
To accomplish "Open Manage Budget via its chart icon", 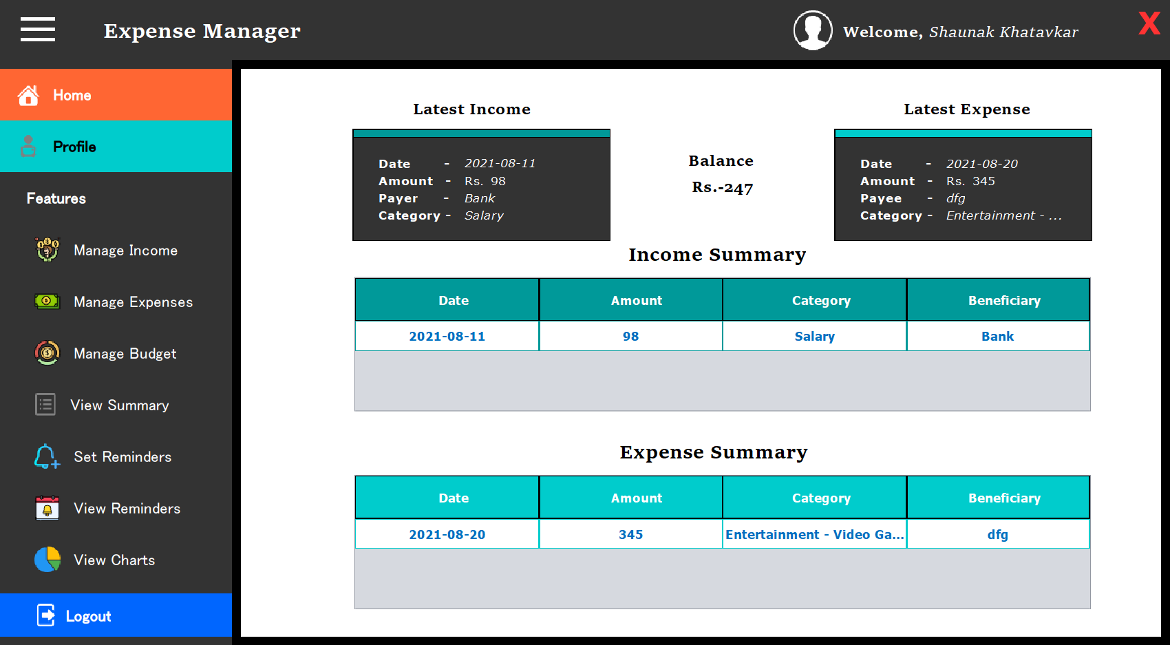I will [46, 353].
